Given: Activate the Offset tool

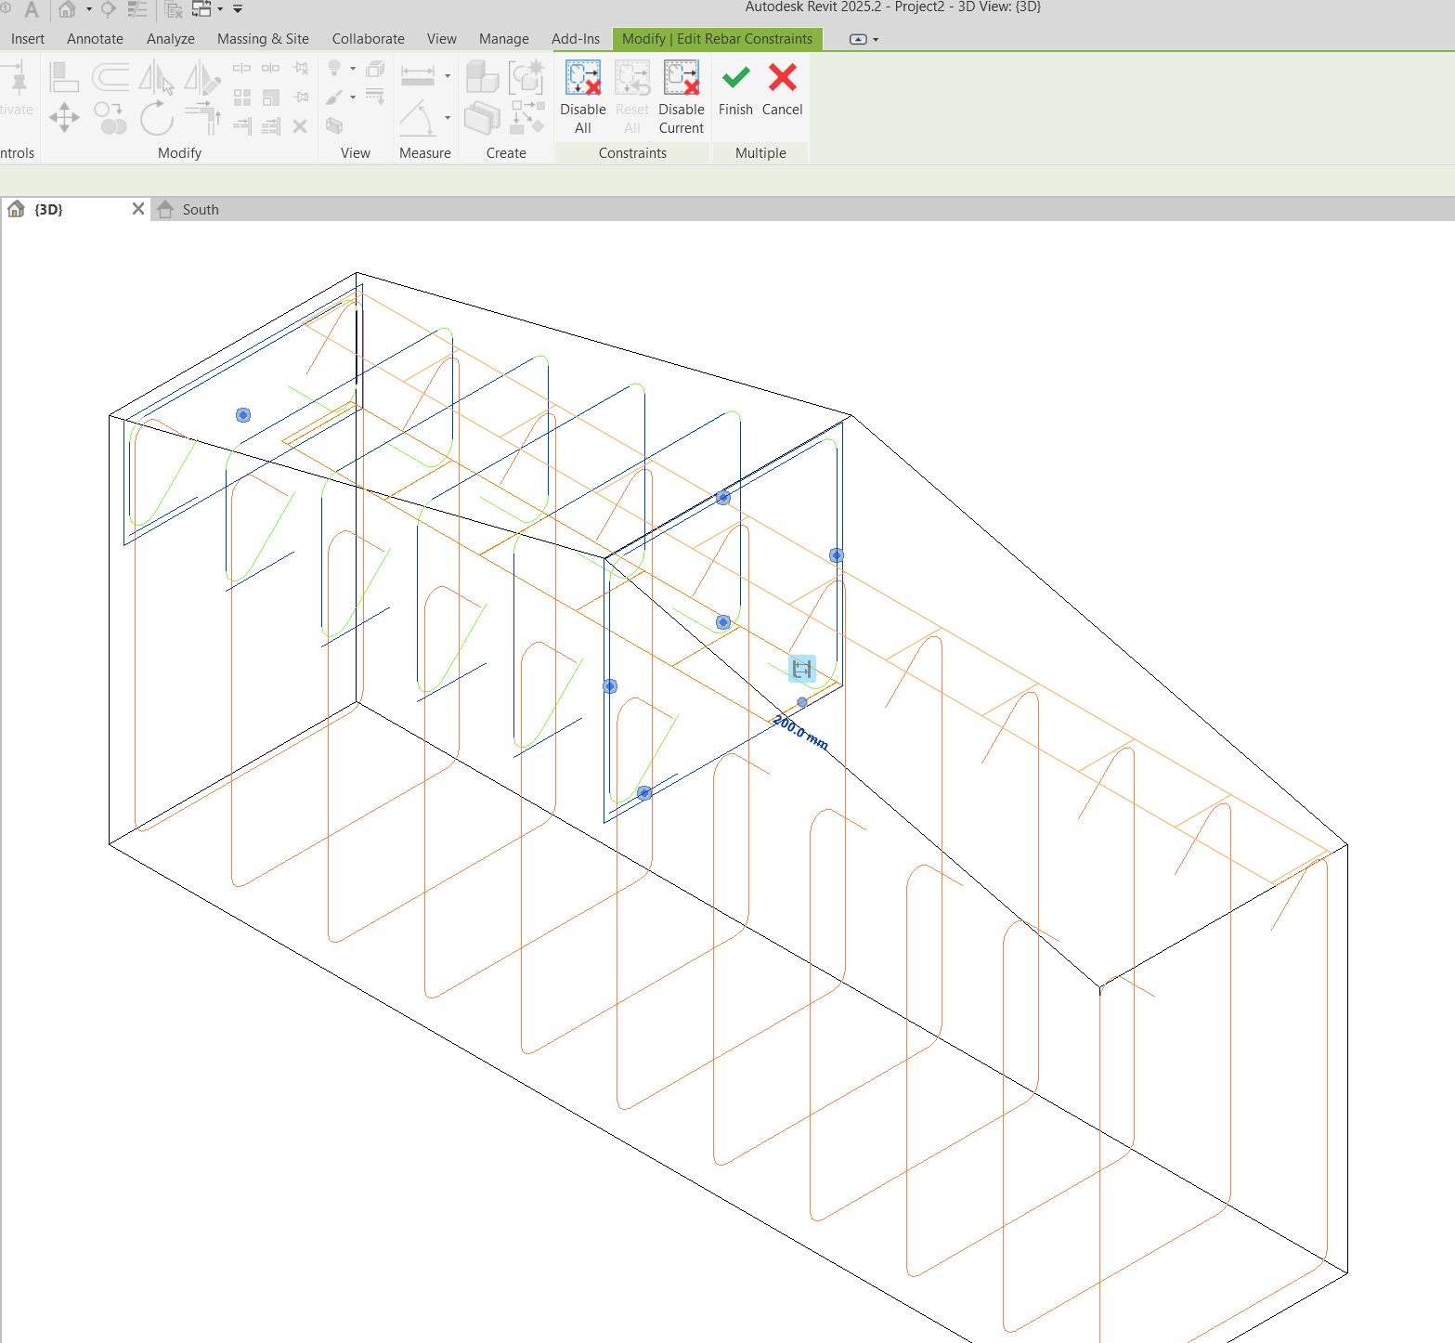Looking at the screenshot, I should pyautogui.click(x=111, y=77).
